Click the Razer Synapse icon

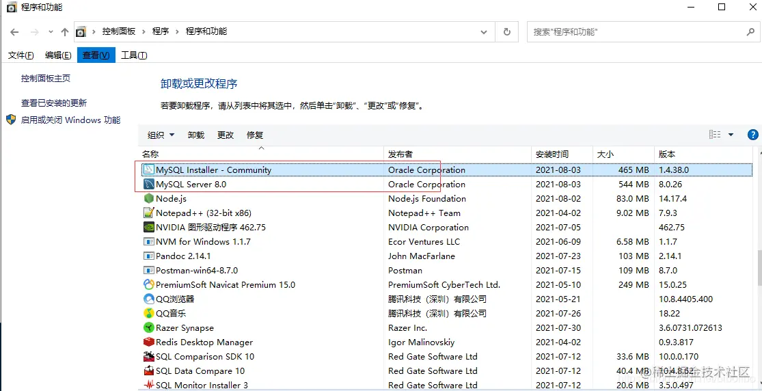point(149,328)
